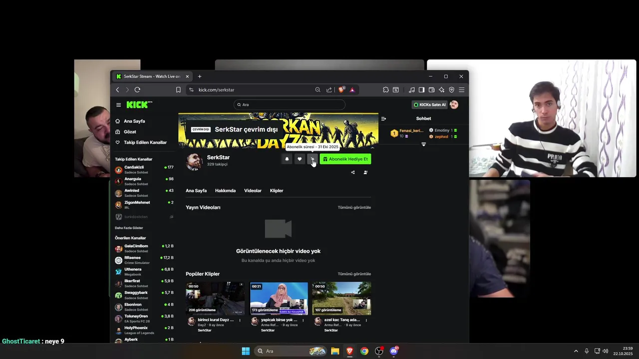Viewport: 639px width, 359px height.
Task: Open a new browser tab with plus button
Action: 200,76
